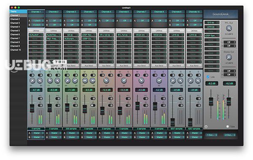This screenshot has width=253, height=160.
Task: Click the Channel 5 pan knob
Action: coord(106,80)
